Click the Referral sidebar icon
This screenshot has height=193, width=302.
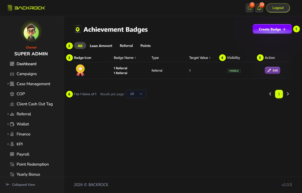[x=12, y=114]
